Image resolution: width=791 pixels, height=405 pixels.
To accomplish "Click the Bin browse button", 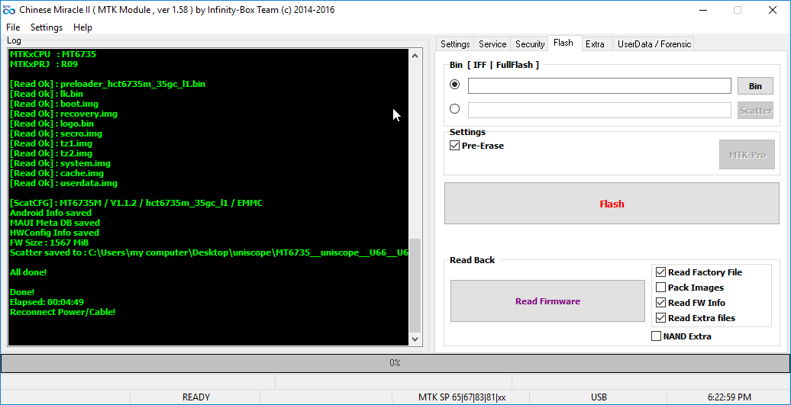I will pyautogui.click(x=755, y=86).
